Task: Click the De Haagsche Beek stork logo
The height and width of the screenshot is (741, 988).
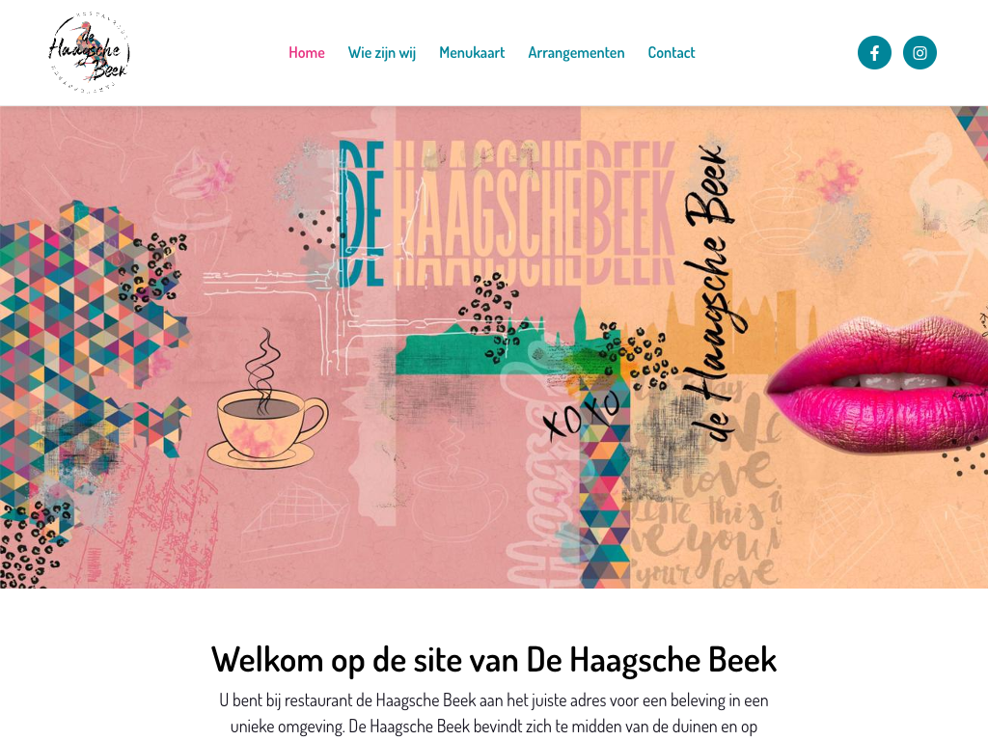Action: pos(89,53)
